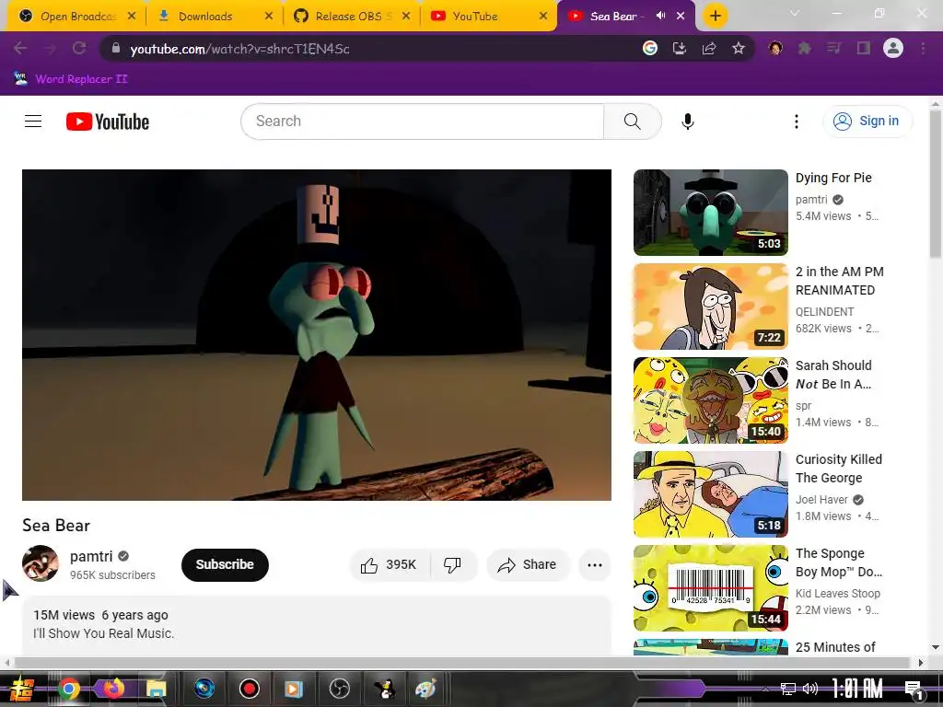Open Extensions puzzle icon
The height and width of the screenshot is (707, 943).
click(x=804, y=48)
